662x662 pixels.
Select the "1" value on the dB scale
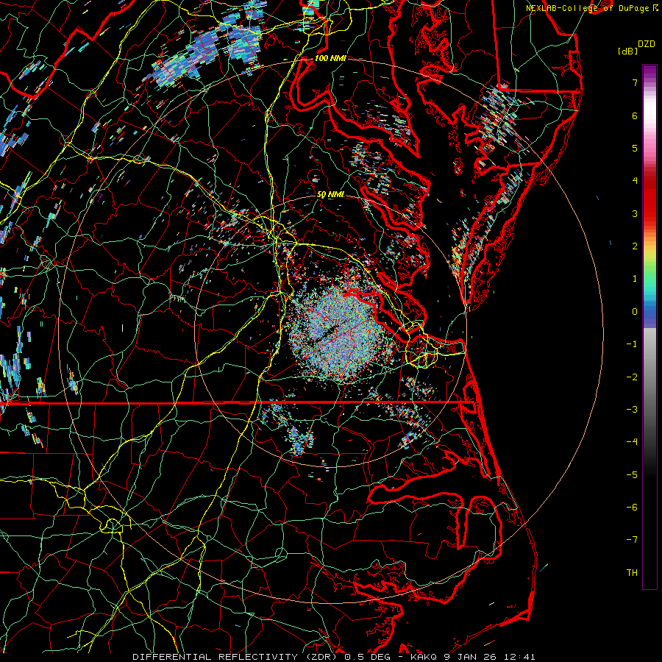(x=635, y=279)
